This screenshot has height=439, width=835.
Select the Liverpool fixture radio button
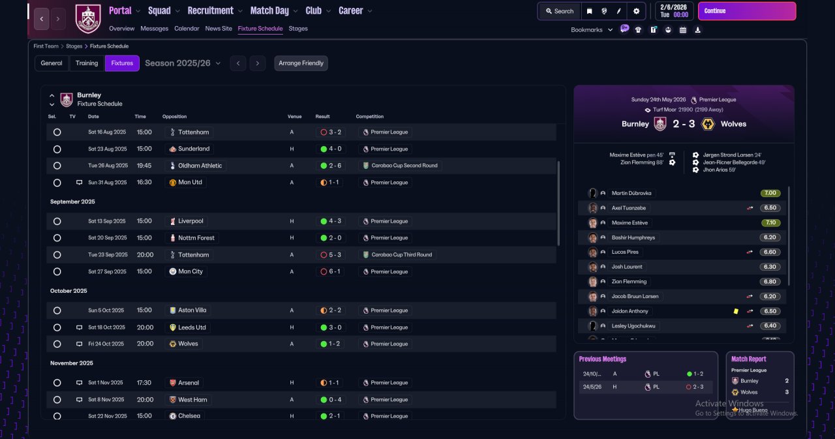click(57, 221)
